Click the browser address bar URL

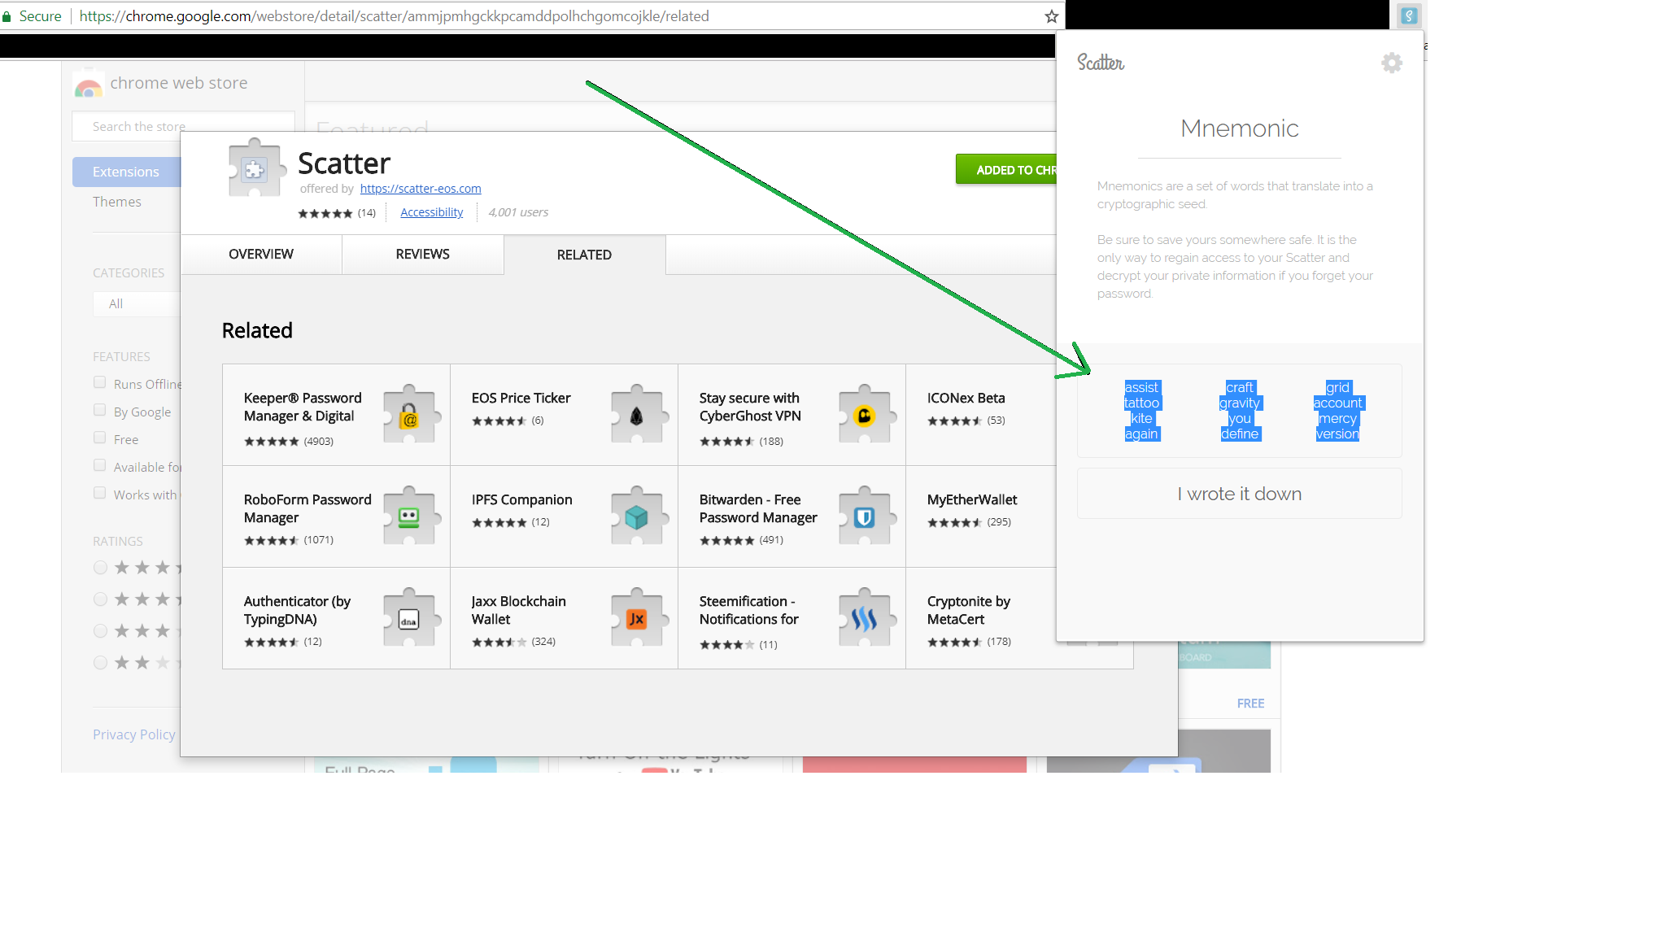pos(394,16)
